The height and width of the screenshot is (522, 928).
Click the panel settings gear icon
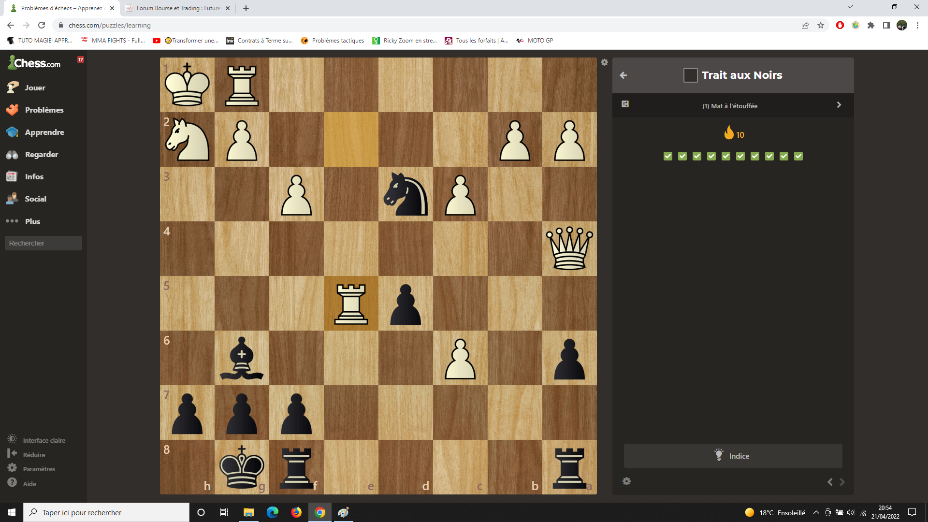pos(626,481)
